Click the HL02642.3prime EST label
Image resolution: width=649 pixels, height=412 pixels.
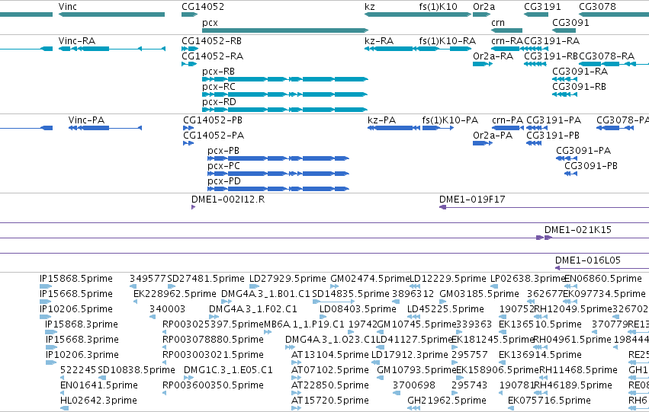pyautogui.click(x=98, y=401)
